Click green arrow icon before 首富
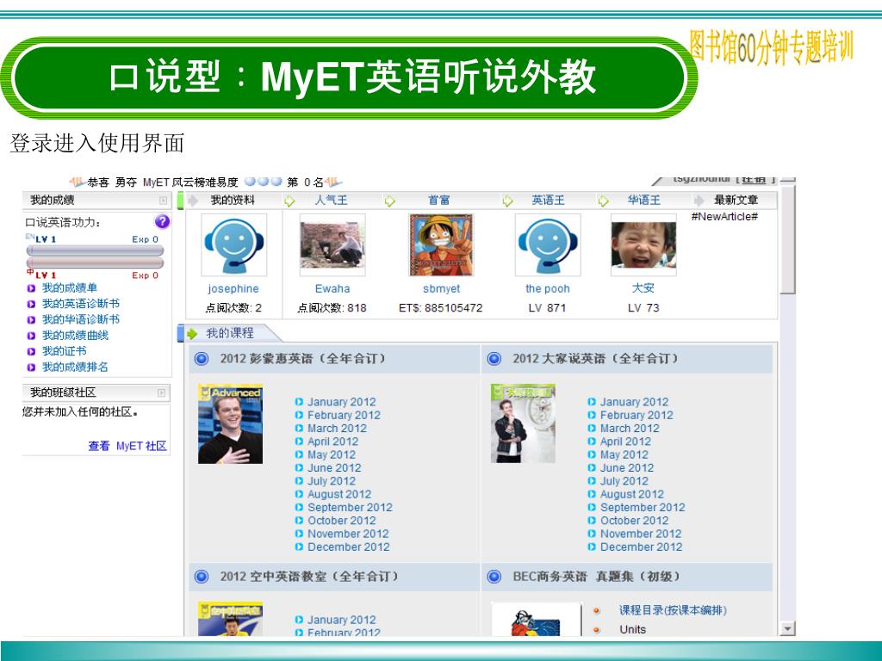This screenshot has width=882, height=661. [x=390, y=201]
